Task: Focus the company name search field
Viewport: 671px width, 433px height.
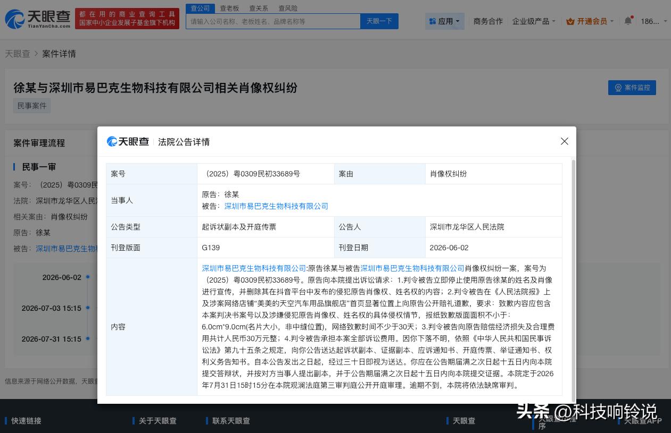Action: (x=273, y=21)
